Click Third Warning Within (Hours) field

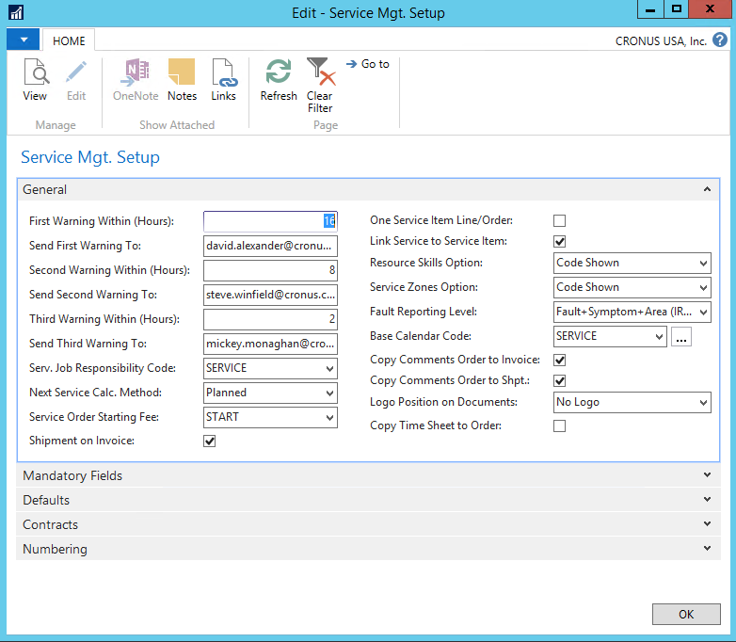coord(270,319)
